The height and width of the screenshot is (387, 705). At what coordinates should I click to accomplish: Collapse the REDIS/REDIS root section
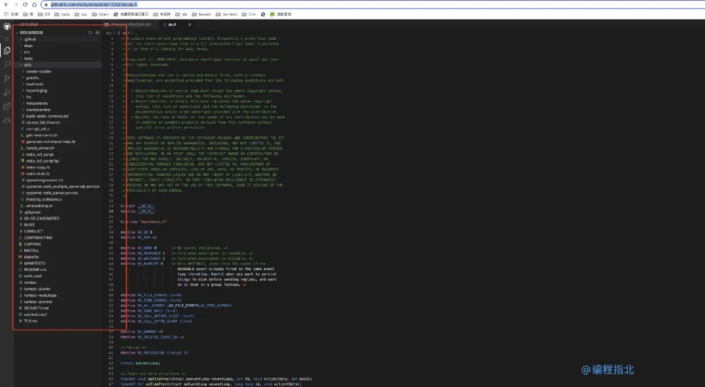click(x=59, y=33)
